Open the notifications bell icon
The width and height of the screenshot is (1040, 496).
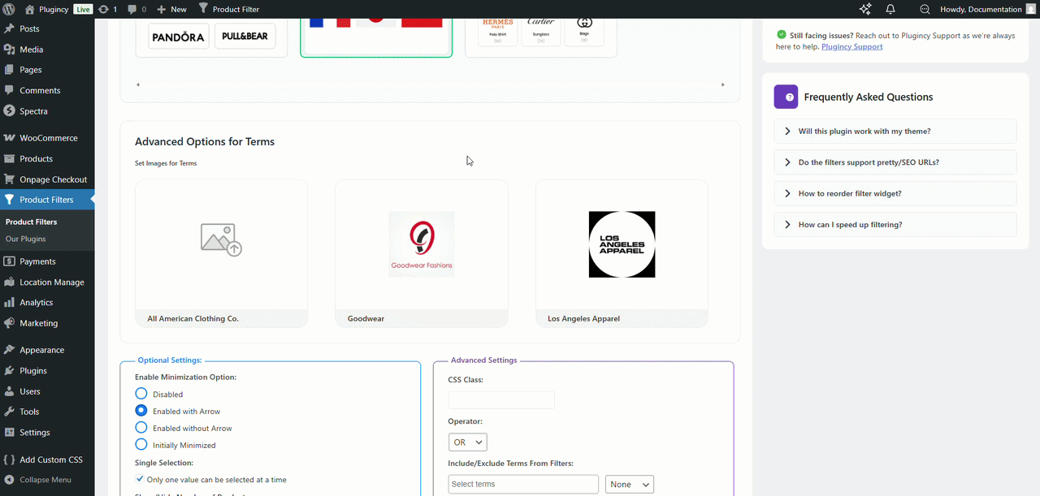[890, 9]
